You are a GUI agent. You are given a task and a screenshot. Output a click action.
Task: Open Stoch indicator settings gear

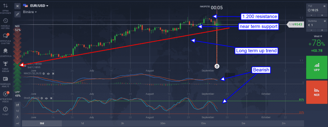42,98
